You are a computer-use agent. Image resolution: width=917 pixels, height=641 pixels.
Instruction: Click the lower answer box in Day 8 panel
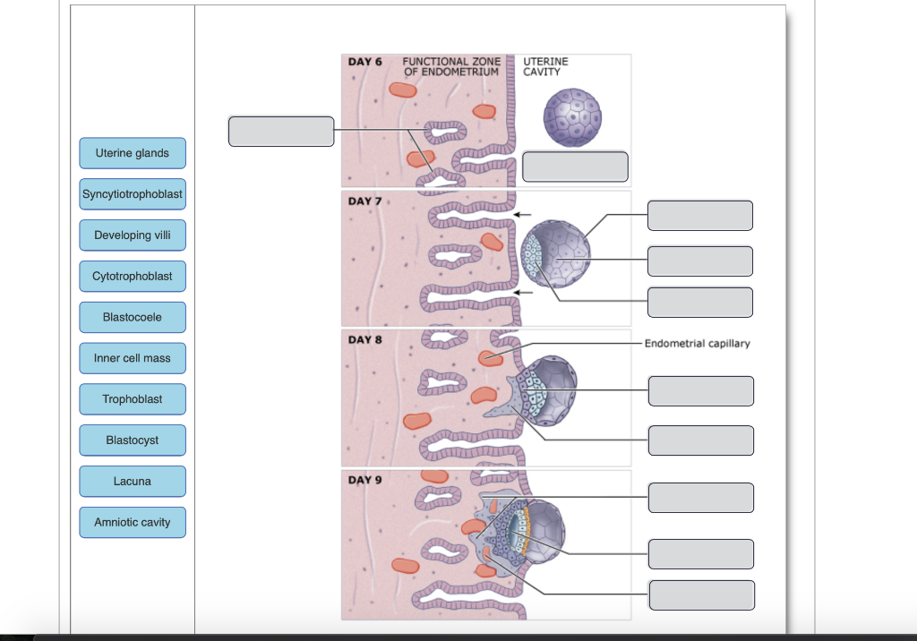(700, 440)
